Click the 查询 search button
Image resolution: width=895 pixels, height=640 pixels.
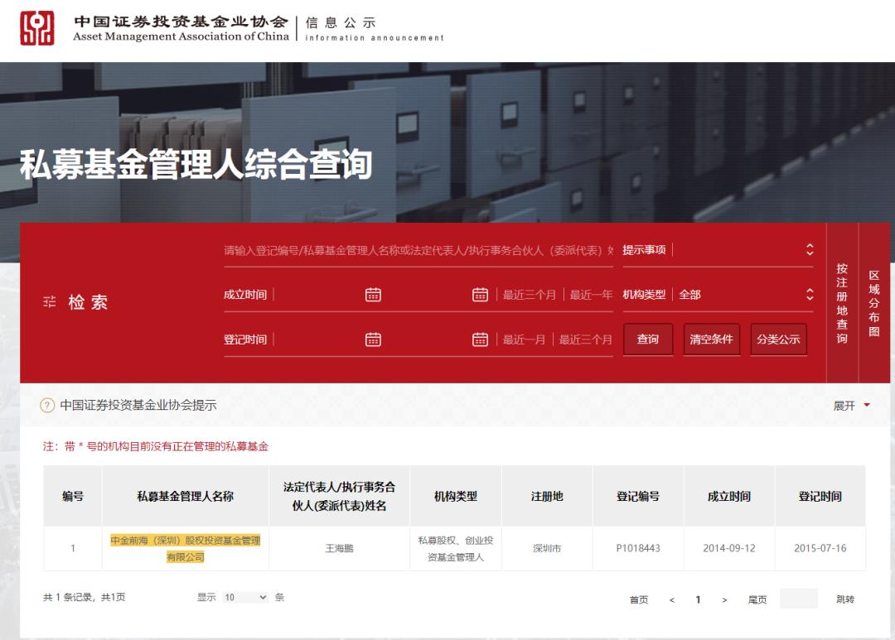[647, 339]
